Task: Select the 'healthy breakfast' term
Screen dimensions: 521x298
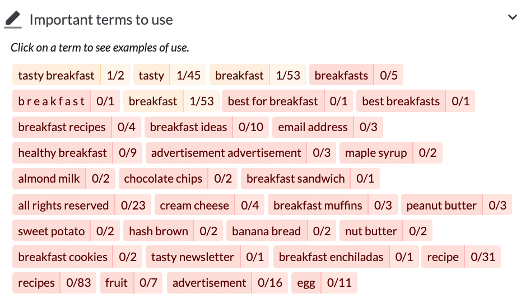Action: click(62, 153)
